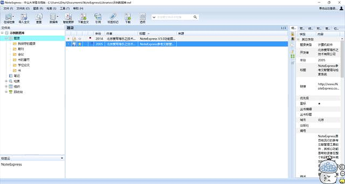Collapse the 其它字段 group in details
345x184 pixels.
(298, 40)
